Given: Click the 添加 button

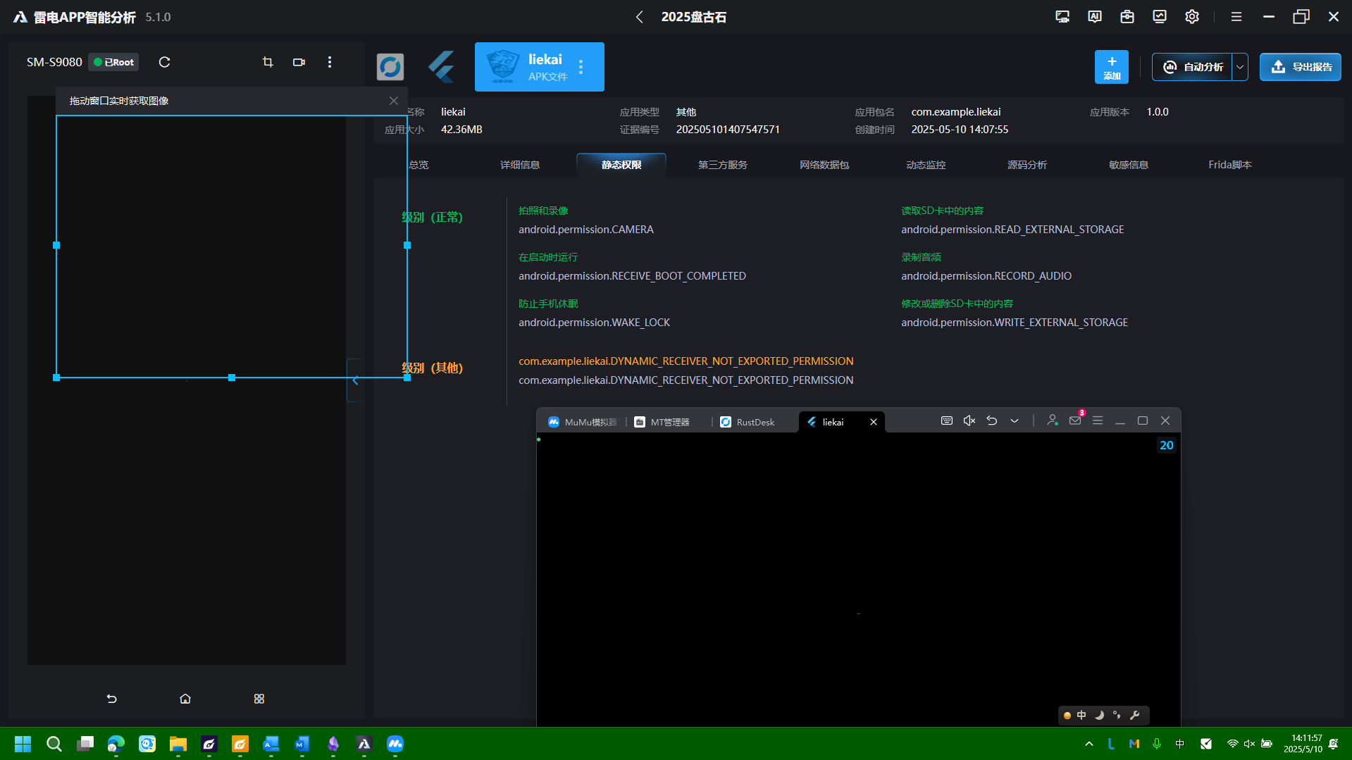Looking at the screenshot, I should point(1112,67).
